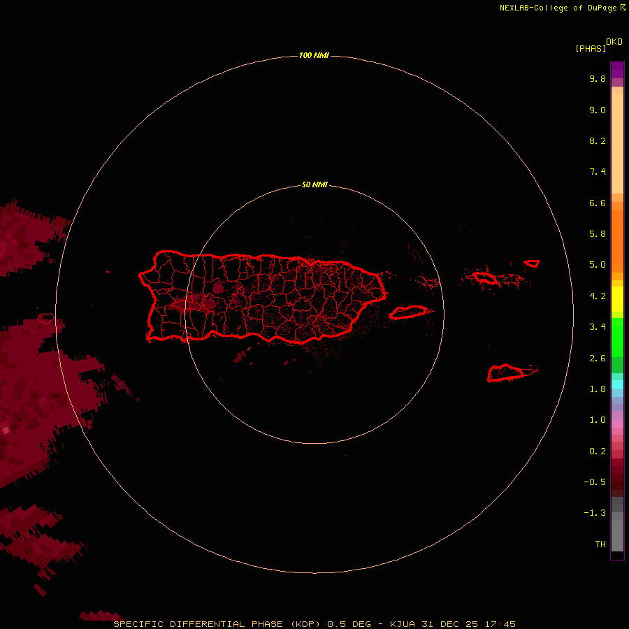
Task: Click the -0.5 value on color scale
Action: (x=595, y=482)
